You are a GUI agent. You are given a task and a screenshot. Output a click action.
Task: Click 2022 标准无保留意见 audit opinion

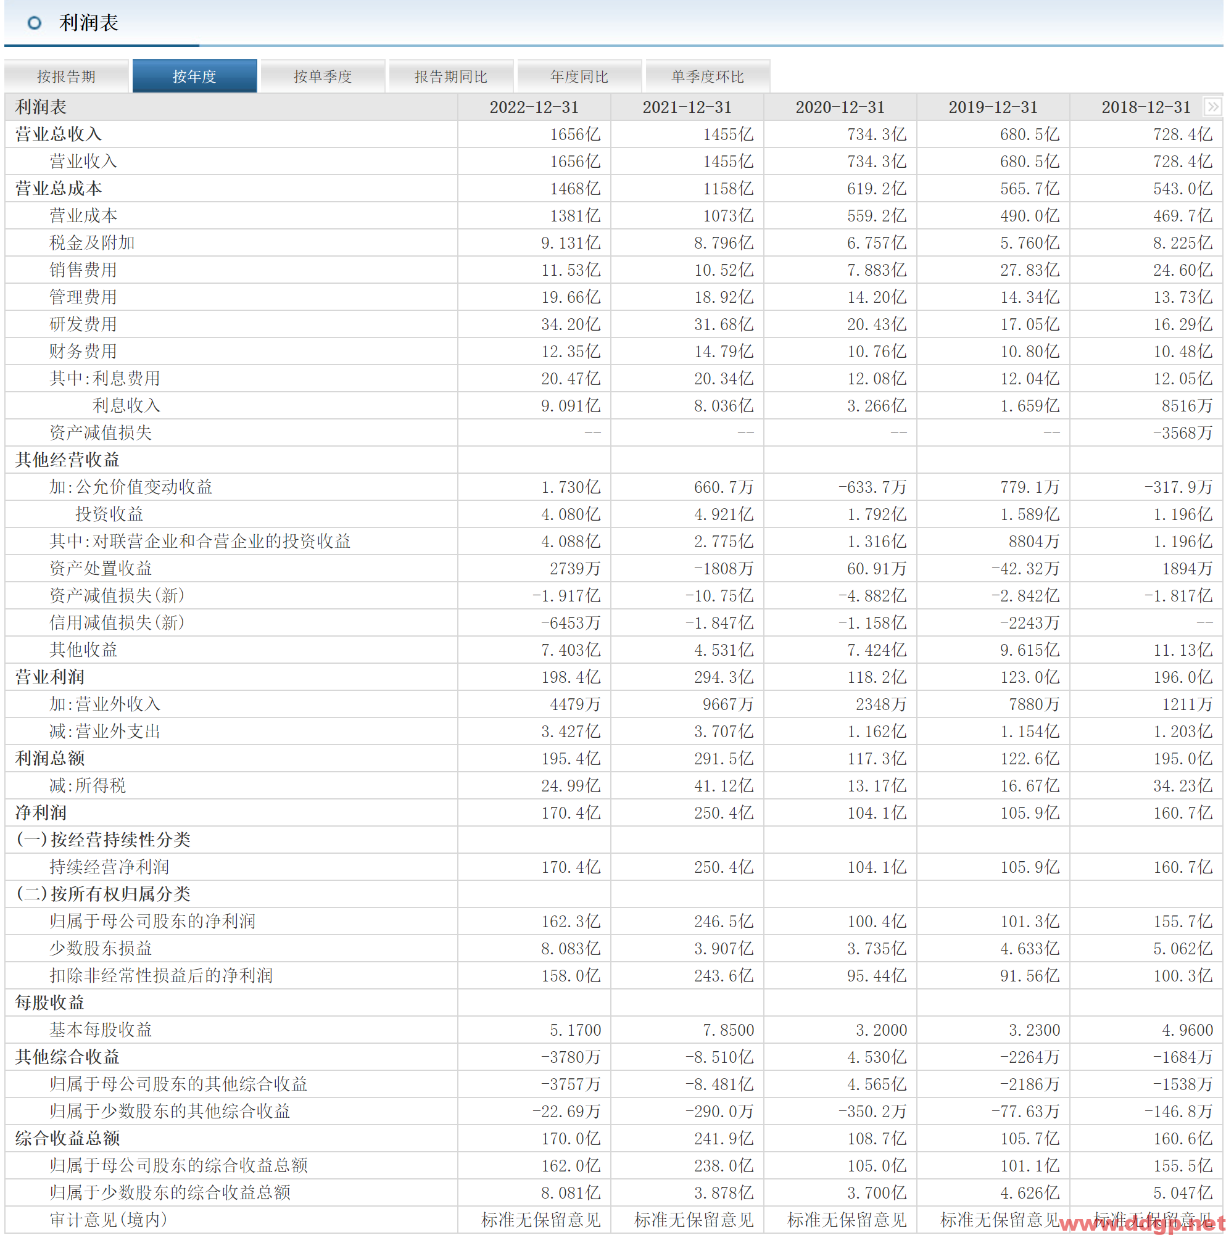tap(541, 1220)
